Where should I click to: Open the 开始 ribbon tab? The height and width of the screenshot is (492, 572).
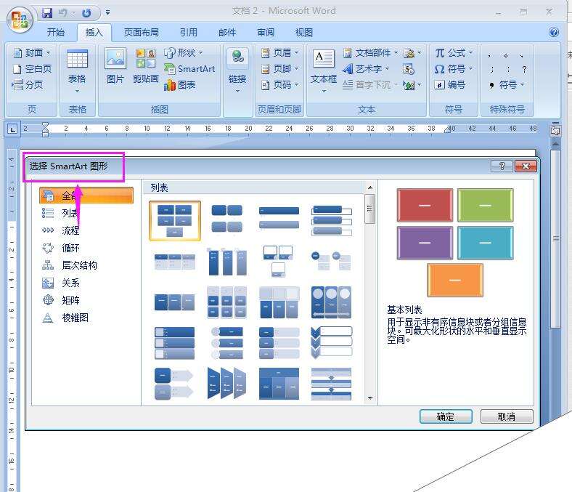coord(55,33)
